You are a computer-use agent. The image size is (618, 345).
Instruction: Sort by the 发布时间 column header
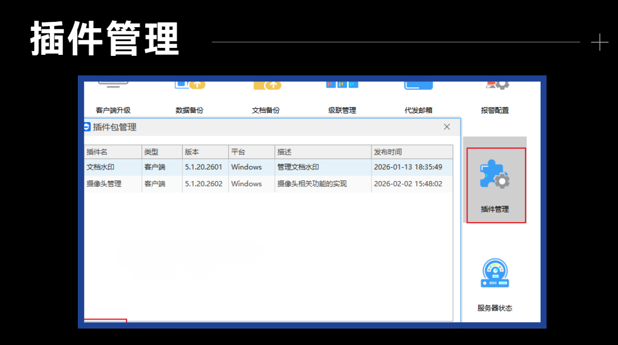[412, 152]
